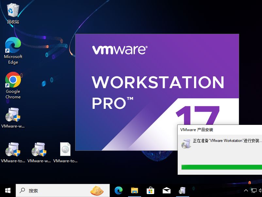Click the cheese icon in the search box
The height and width of the screenshot is (197, 262).
tap(97, 191)
